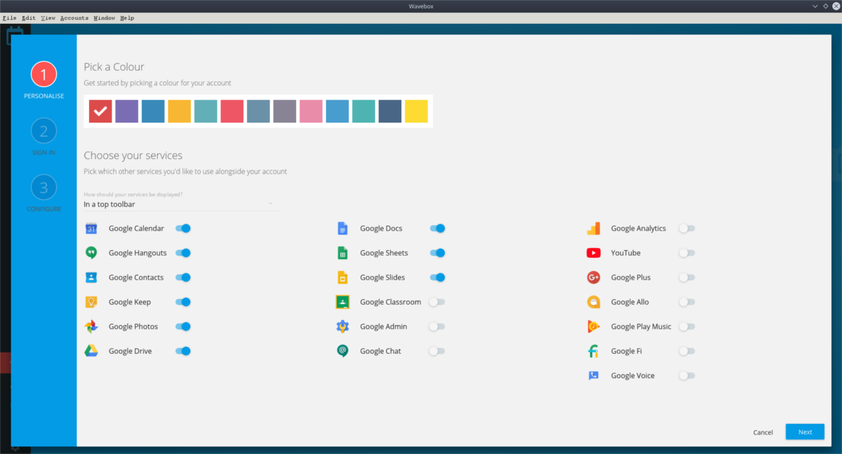Click the Google Hangouts icon

[x=92, y=252]
